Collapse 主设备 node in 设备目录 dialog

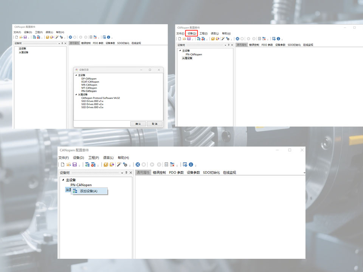76,75
